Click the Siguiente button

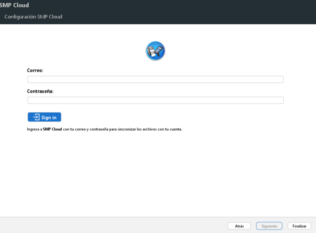[269, 226]
